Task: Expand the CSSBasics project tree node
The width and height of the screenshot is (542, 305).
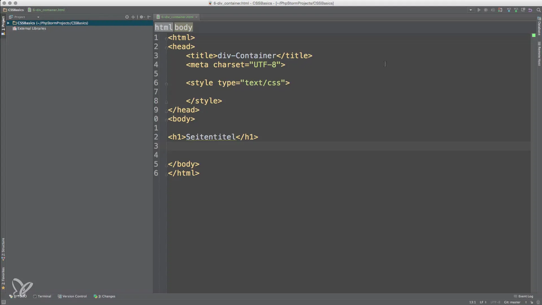Action: click(x=8, y=23)
